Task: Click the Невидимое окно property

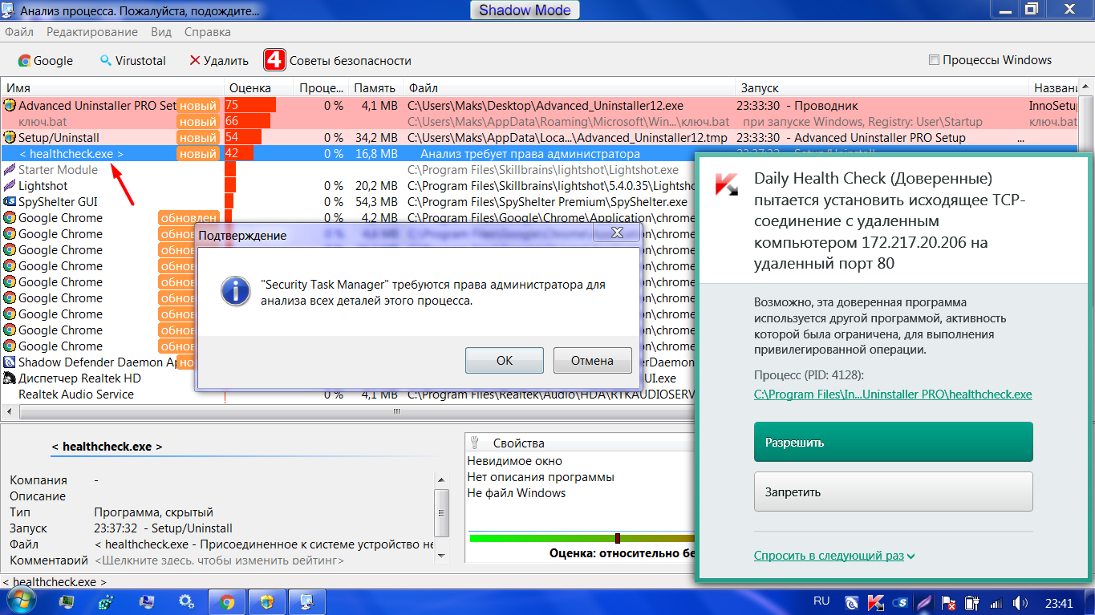Action: point(515,461)
